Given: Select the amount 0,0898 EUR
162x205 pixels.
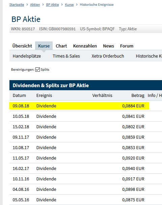Looking at the screenshot, I should coord(133,190).
